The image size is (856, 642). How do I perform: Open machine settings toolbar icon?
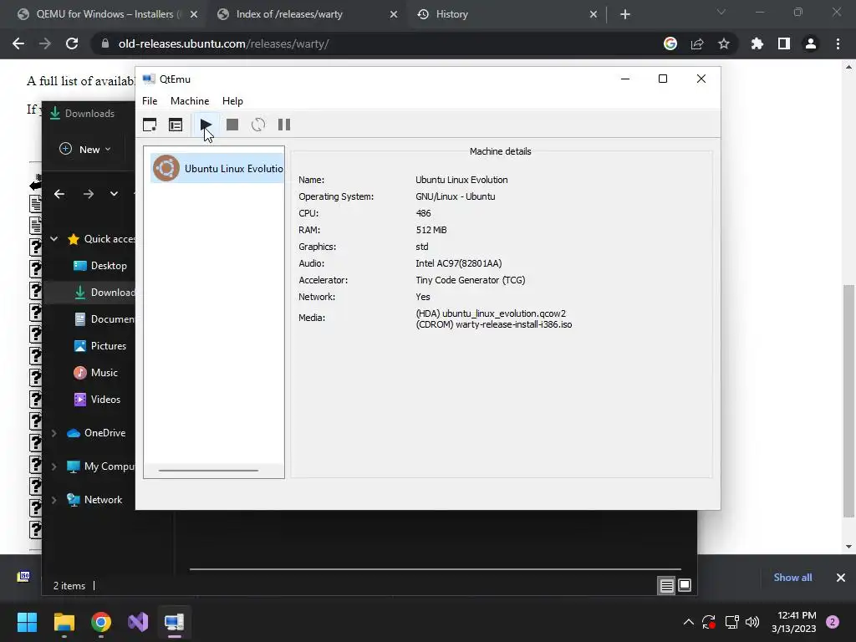176,125
